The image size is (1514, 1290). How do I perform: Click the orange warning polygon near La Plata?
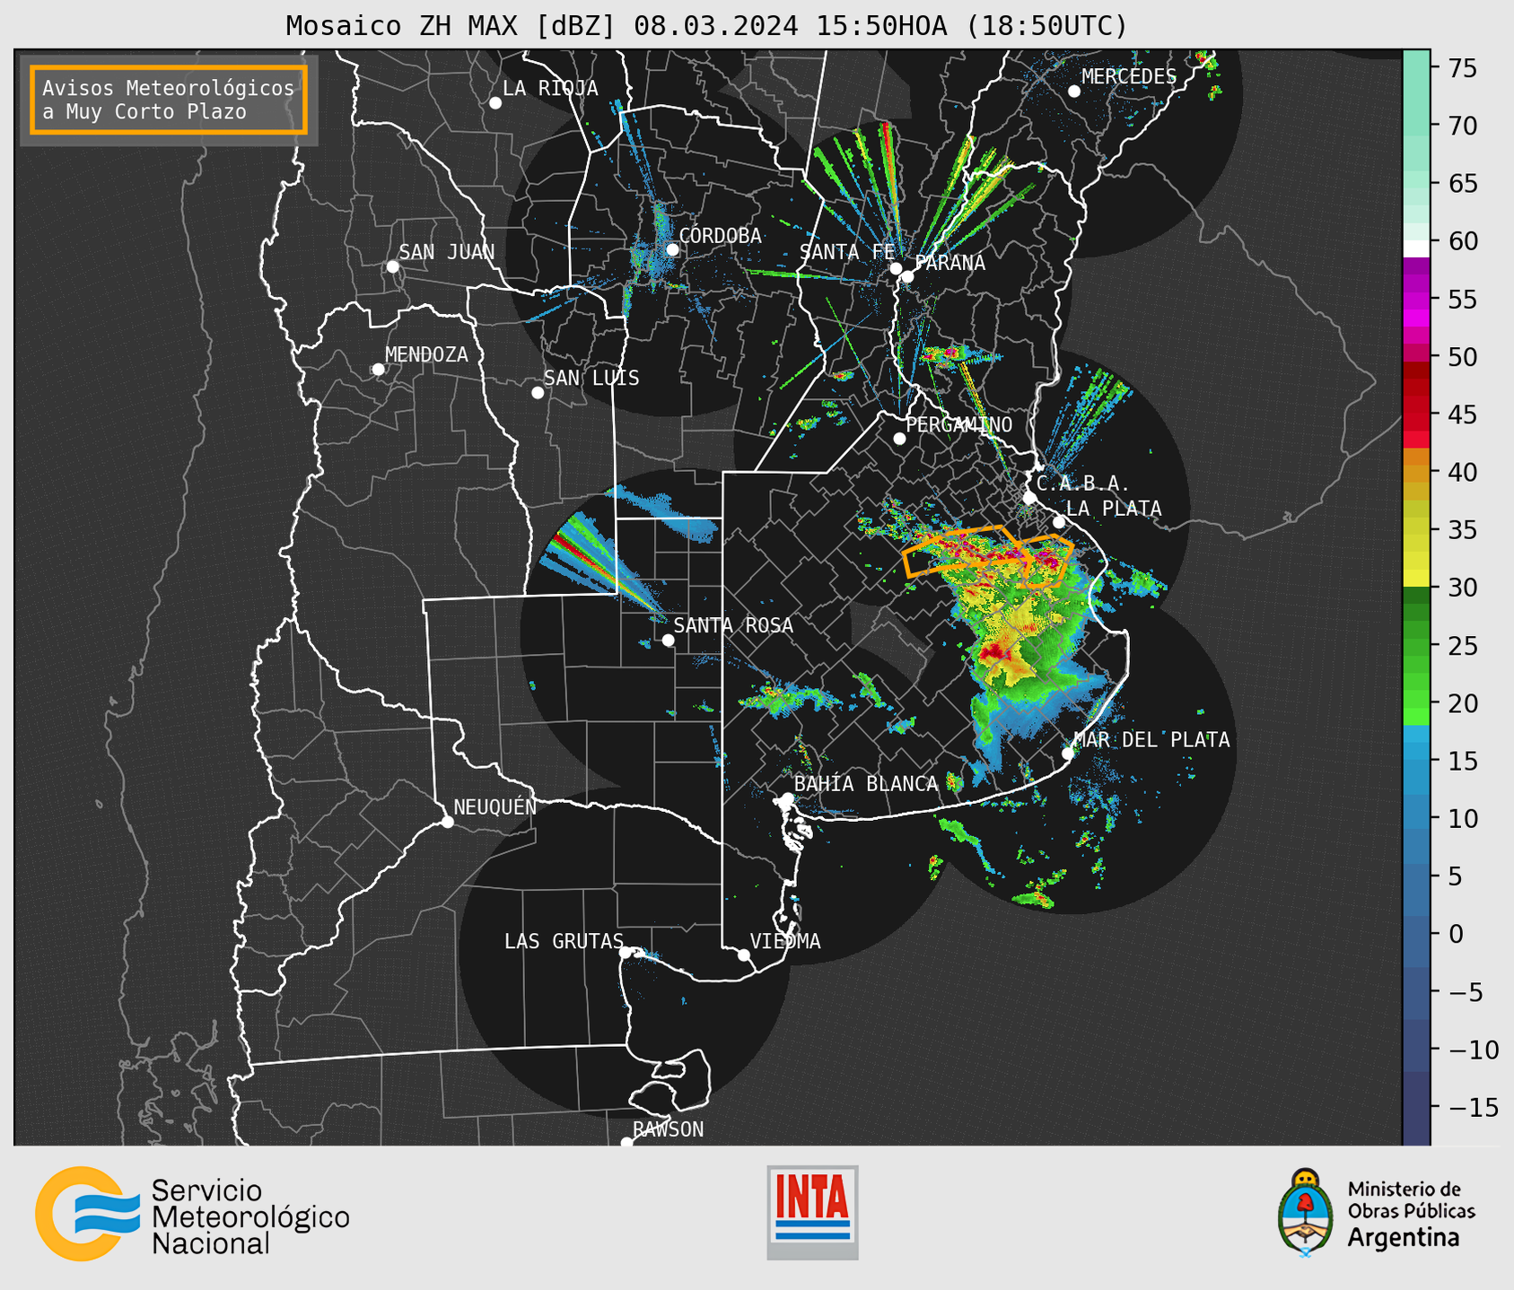[1048, 560]
